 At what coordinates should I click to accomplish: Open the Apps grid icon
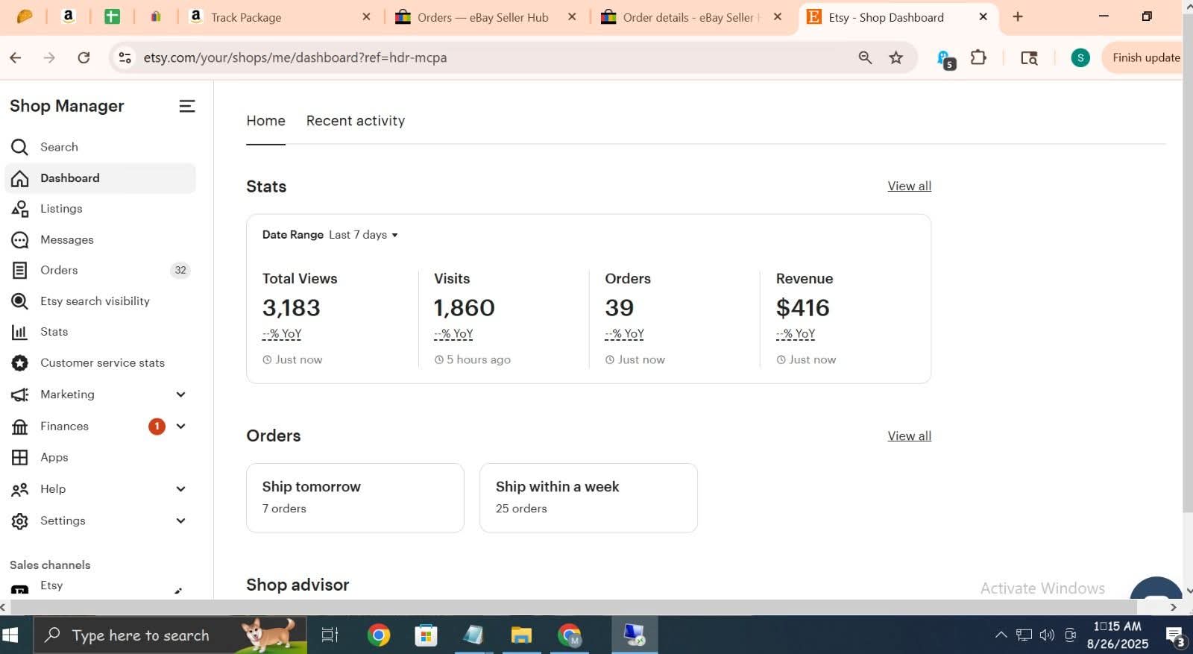[20, 457]
